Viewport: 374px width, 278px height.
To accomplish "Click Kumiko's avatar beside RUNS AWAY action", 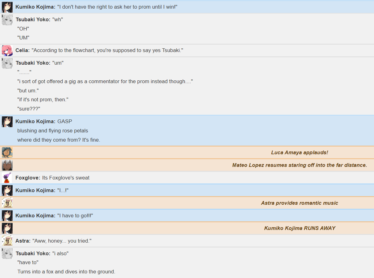I will [x=7, y=228].
